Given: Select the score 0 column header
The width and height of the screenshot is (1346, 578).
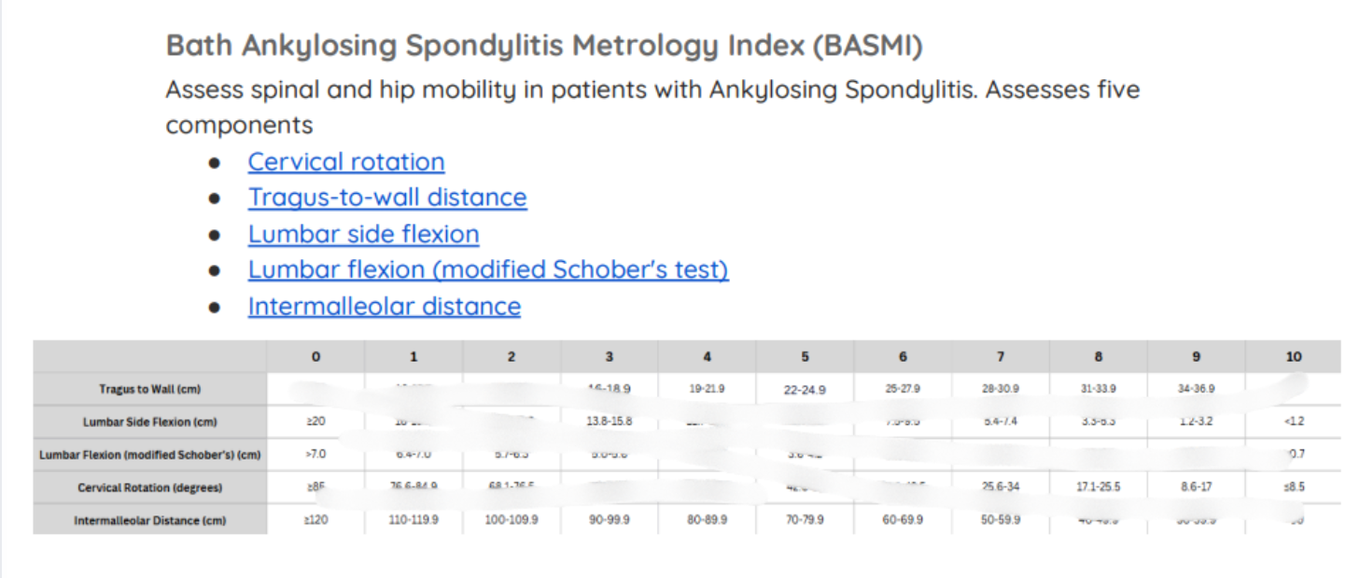Looking at the screenshot, I should [x=315, y=357].
